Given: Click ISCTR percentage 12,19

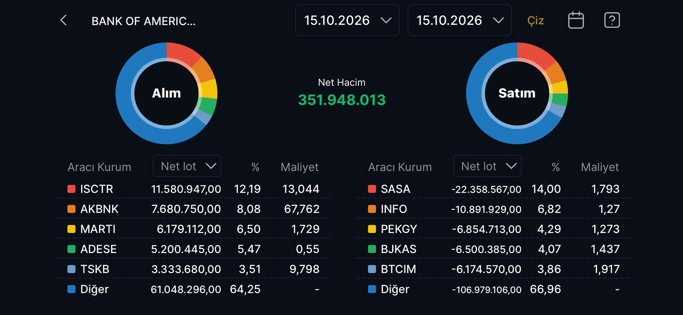Looking at the screenshot, I should click(247, 189).
